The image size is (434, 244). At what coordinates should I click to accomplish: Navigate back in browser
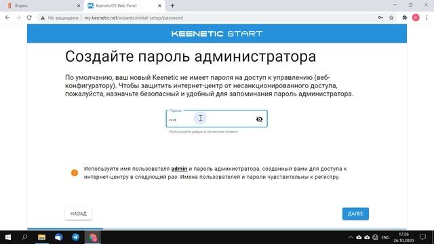tap(7, 18)
